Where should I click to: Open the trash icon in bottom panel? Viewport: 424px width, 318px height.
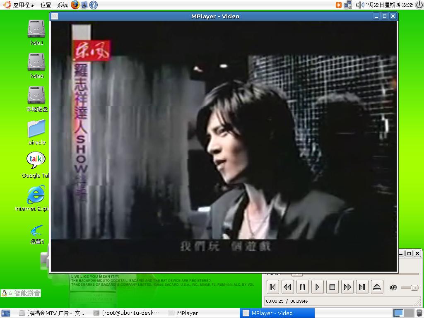click(x=419, y=313)
